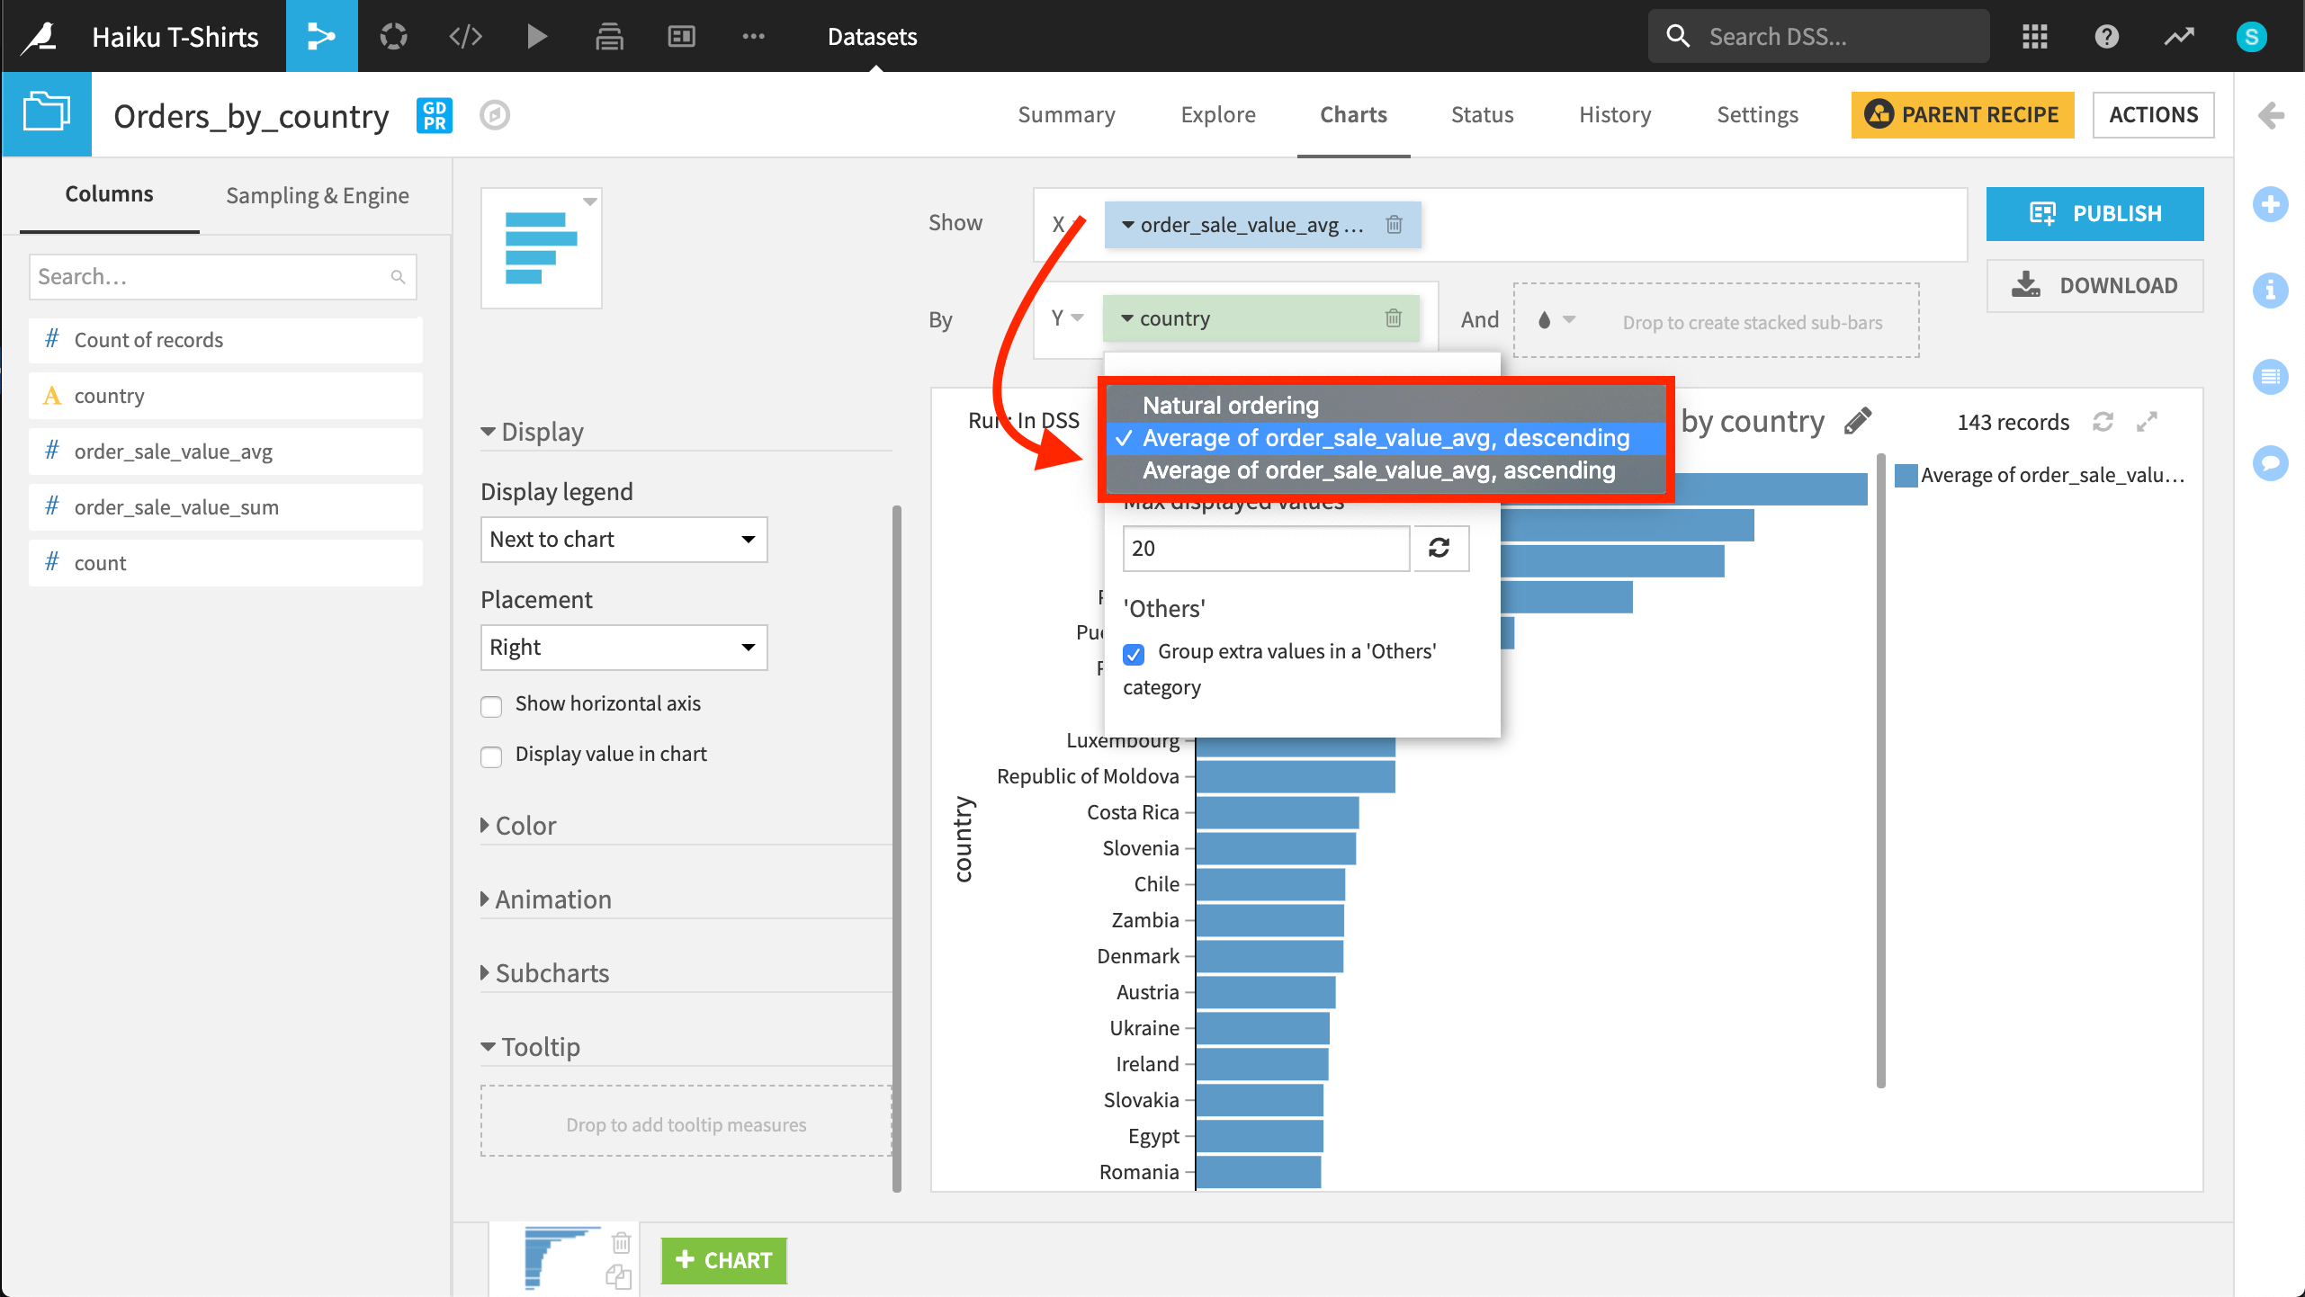2305x1297 pixels.
Task: Switch to the Explore tab
Action: point(1218,115)
